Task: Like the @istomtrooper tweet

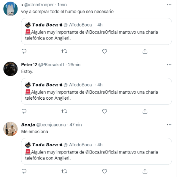Action: click(104, 51)
